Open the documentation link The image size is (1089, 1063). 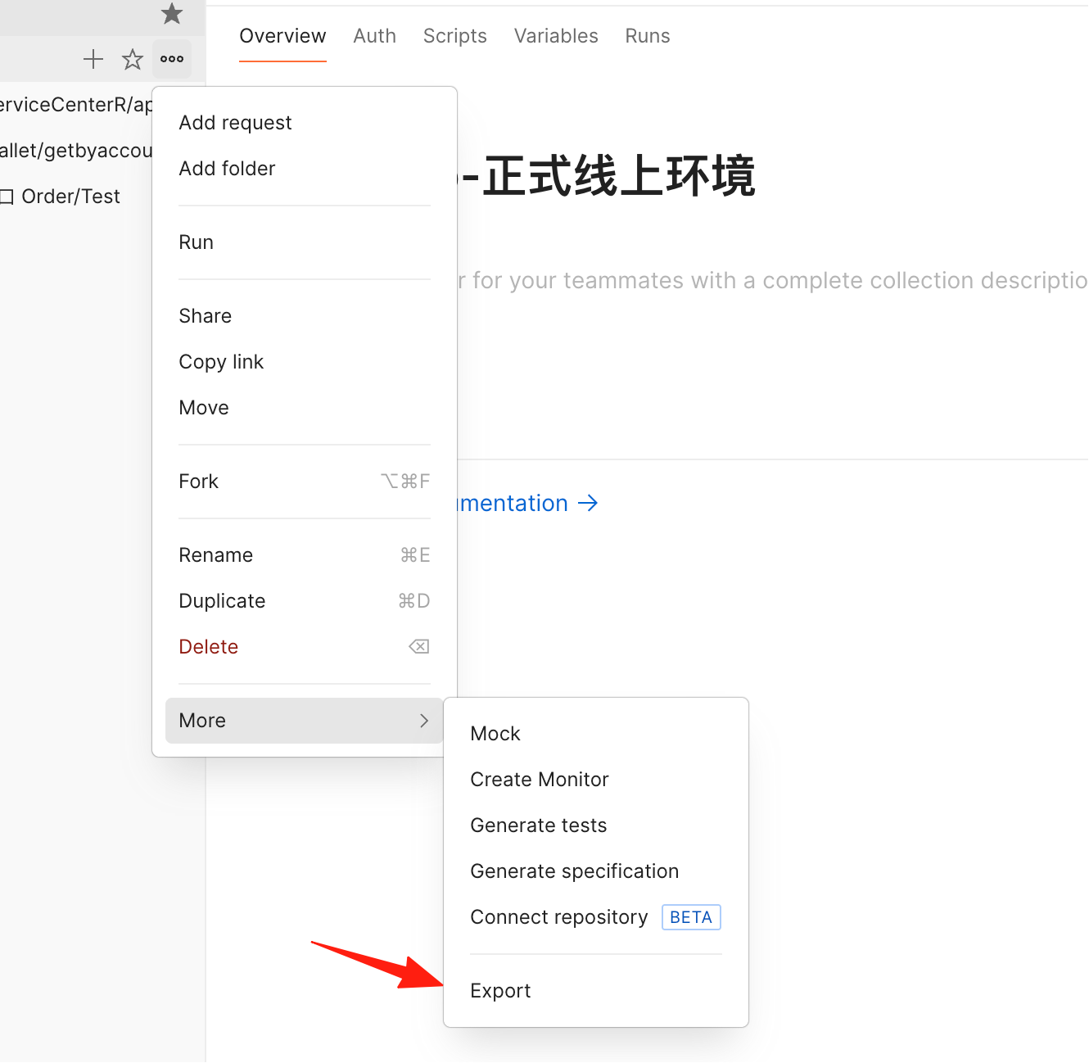click(x=513, y=503)
